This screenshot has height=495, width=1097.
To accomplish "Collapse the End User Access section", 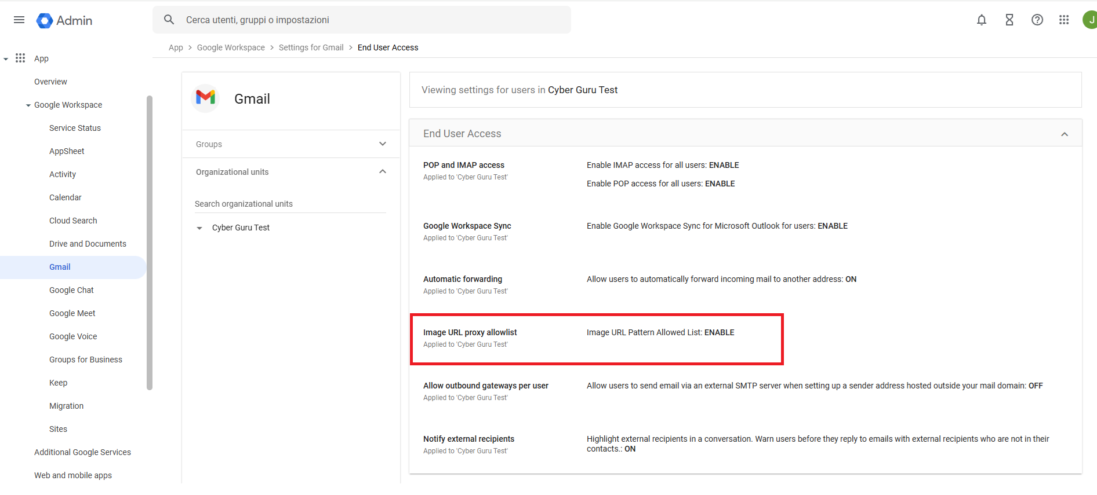I will (x=1065, y=134).
